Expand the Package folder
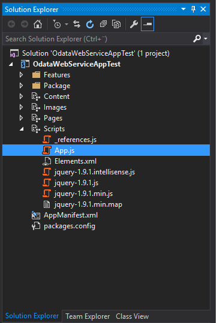Viewport: 217px width, 323px height. click(21, 86)
